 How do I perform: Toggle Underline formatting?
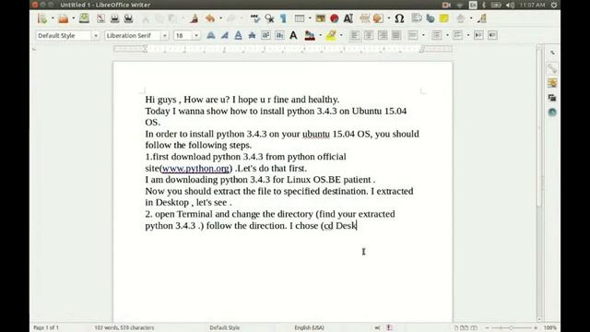click(x=238, y=35)
